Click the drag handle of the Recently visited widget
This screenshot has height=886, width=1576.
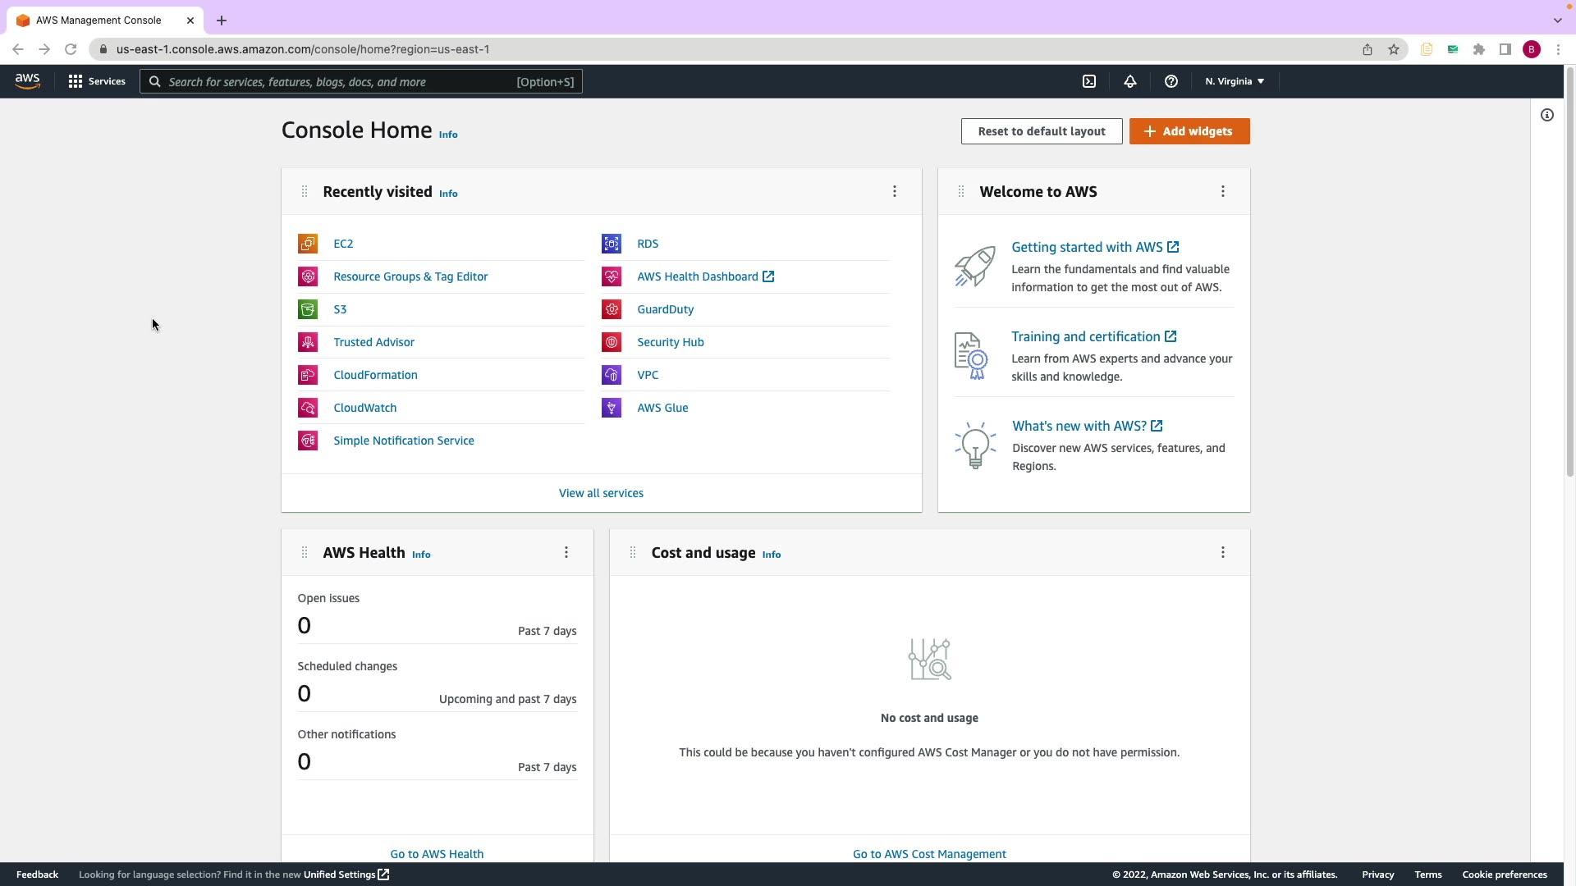[305, 191]
